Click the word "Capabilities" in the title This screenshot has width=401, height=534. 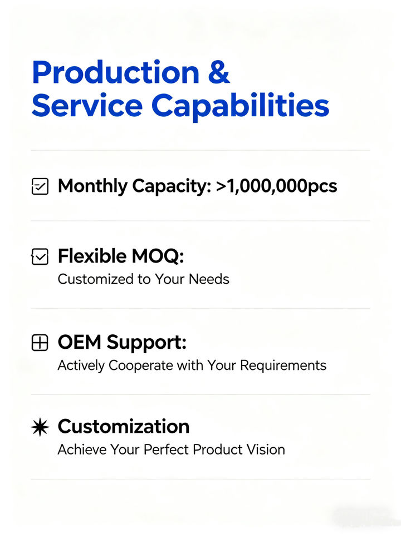click(241, 105)
